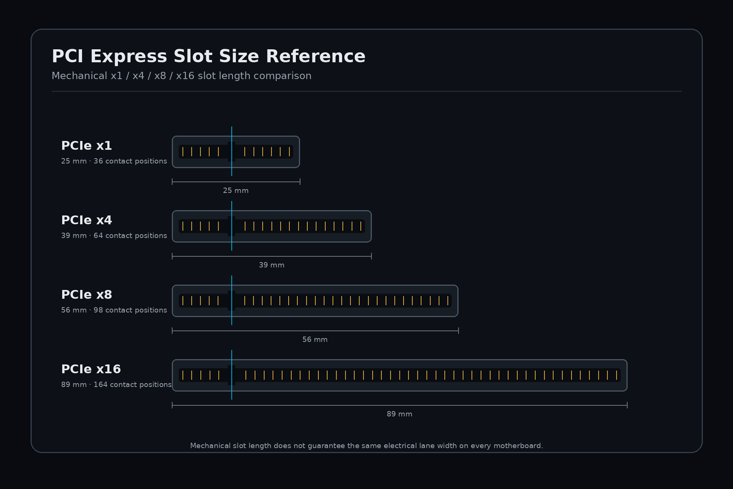Screen dimensions: 733x489
Task: Click the PCIe x4 slot connector diagram
Action: tap(272, 226)
